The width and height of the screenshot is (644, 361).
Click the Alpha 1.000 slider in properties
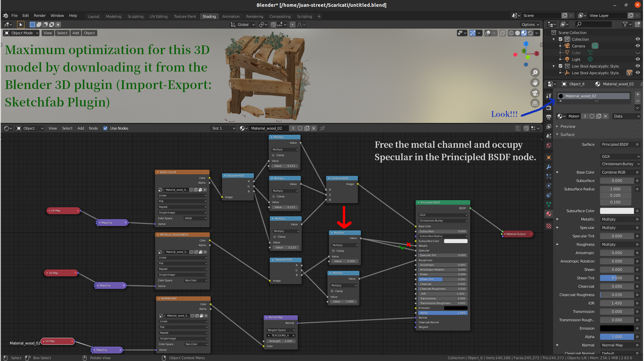coord(617,337)
